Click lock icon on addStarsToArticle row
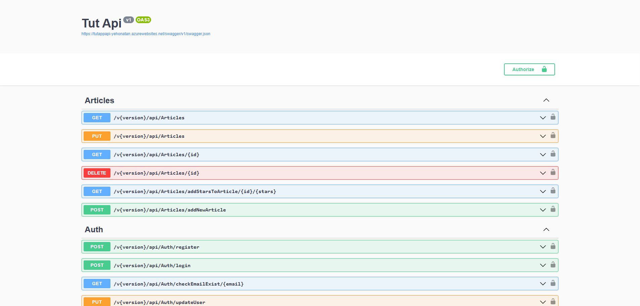 [x=553, y=191]
